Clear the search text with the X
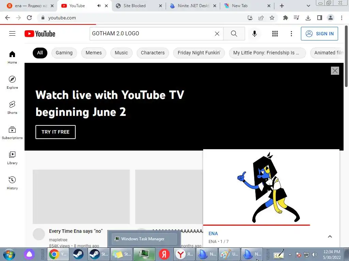This screenshot has width=349, height=261. (x=217, y=34)
